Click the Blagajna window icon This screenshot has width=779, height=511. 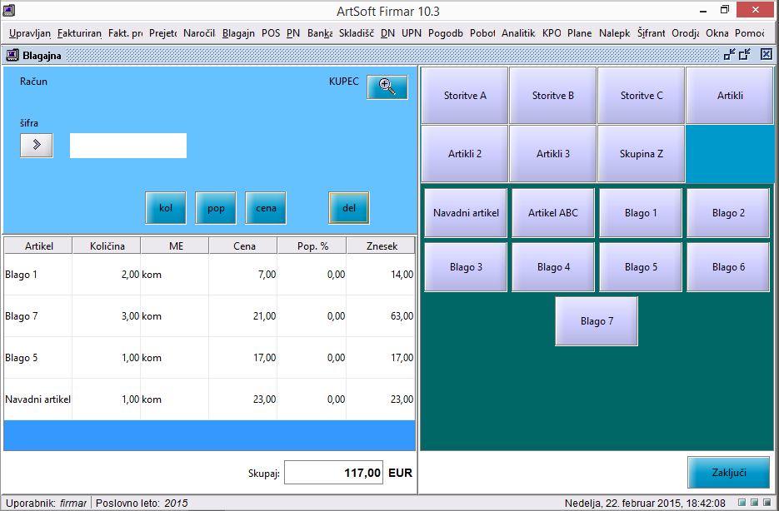point(12,55)
